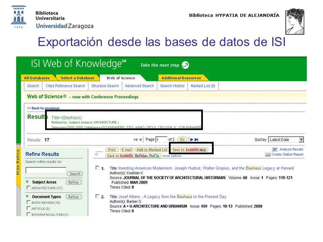
Task: Click the Take the next step arrow icon
Action: [185, 65]
